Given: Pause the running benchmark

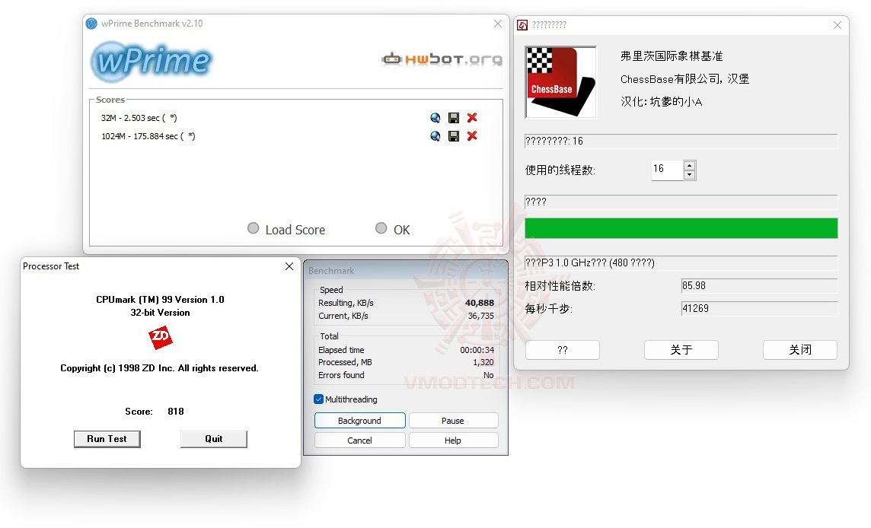Looking at the screenshot, I should [453, 421].
